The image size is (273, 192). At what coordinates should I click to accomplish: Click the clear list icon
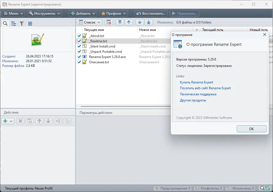109,22
